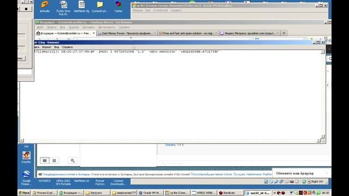Open Журнал menu in Tor Browser
349x196 pixels.
(74, 27)
